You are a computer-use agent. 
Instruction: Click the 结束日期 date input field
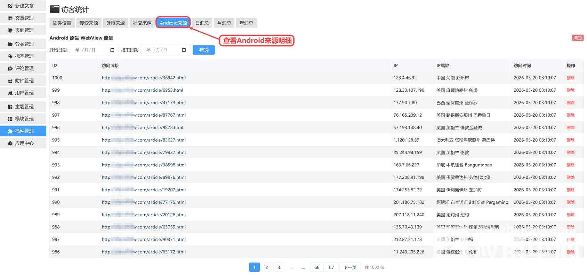[166, 50]
